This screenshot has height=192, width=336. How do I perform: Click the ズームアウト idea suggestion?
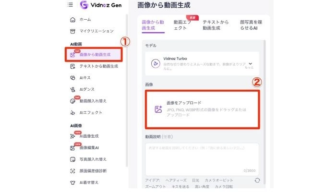tap(156, 187)
